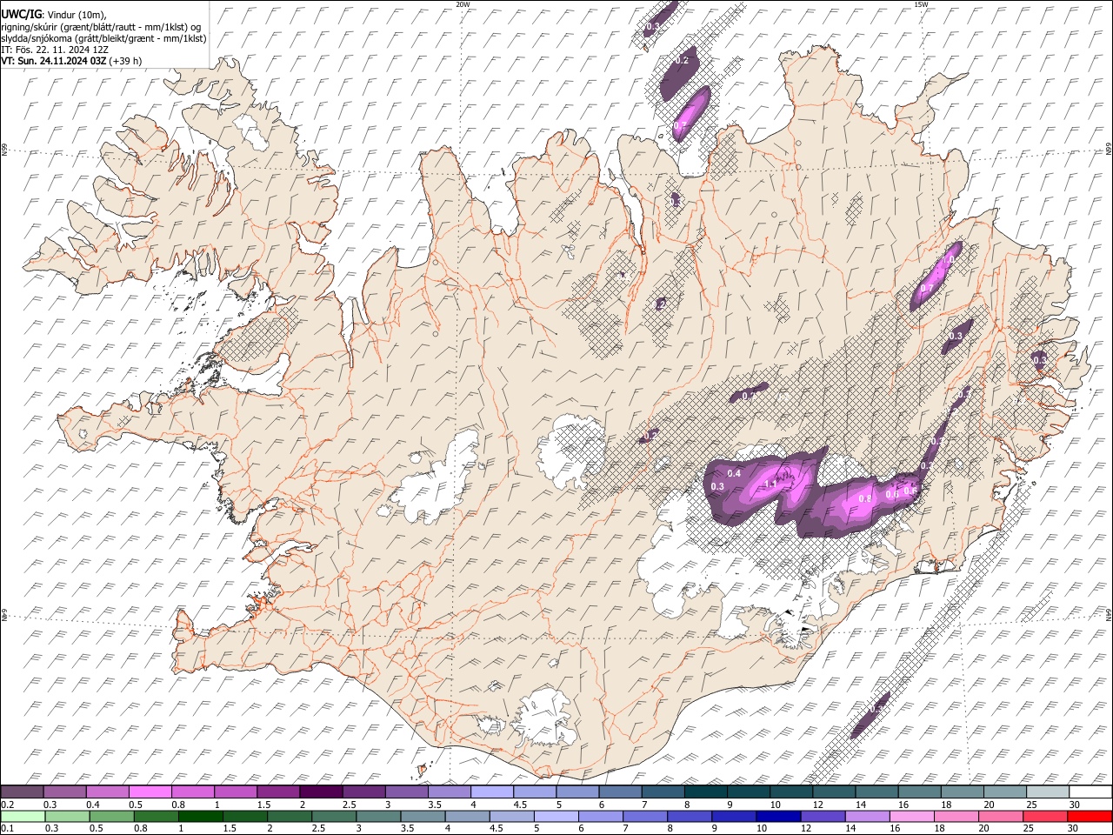The height and width of the screenshot is (835, 1113).
Task: Click the rigning/skúrir legend description line
Action: coord(101,27)
